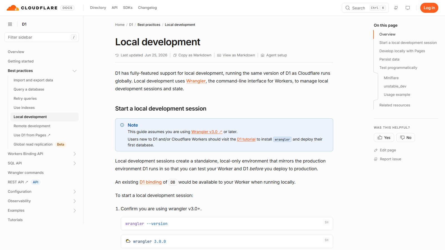Viewport: 445px width, 250px height.
Task: Click the Note info icon
Action: 122,125
